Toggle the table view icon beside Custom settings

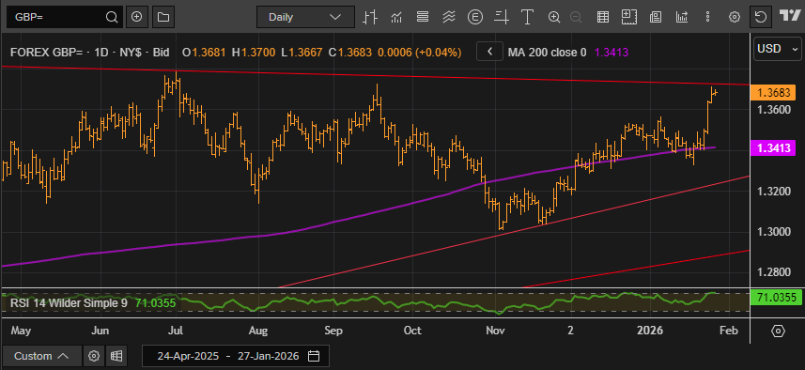pyautogui.click(x=116, y=356)
